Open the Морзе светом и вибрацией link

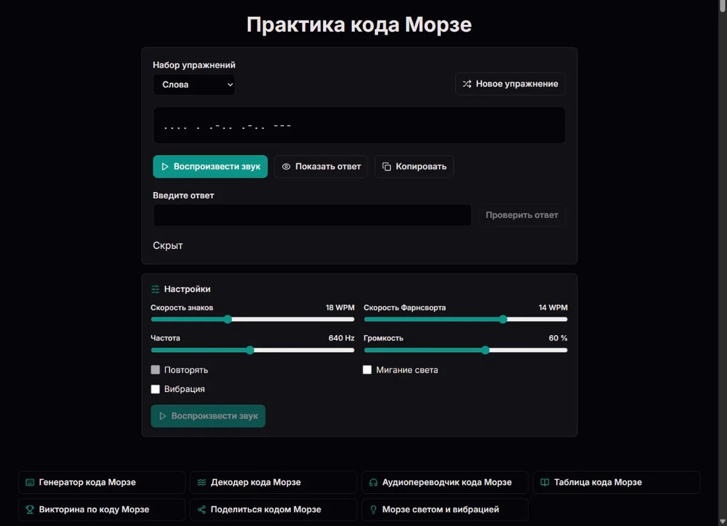(445, 510)
